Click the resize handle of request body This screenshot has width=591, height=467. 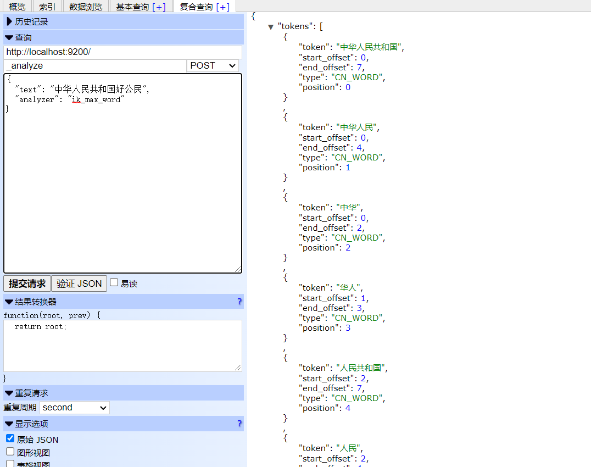click(x=238, y=269)
